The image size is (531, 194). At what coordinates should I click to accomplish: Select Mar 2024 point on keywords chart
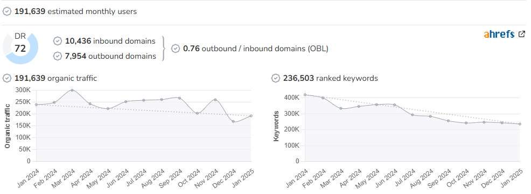[x=341, y=108]
